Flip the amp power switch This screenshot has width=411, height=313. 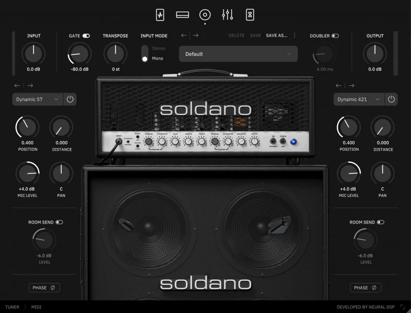(283, 141)
